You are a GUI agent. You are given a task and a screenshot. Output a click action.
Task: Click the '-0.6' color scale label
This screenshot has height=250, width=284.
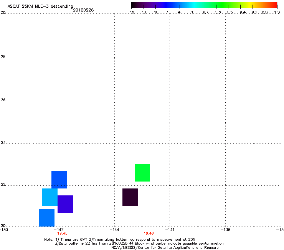click(x=216, y=12)
